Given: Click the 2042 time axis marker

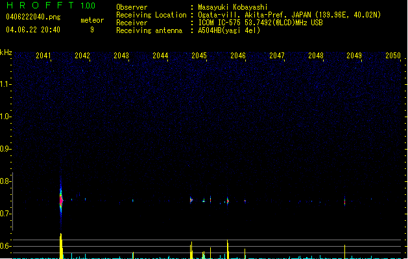Looking at the screenshot, I should click(82, 56).
